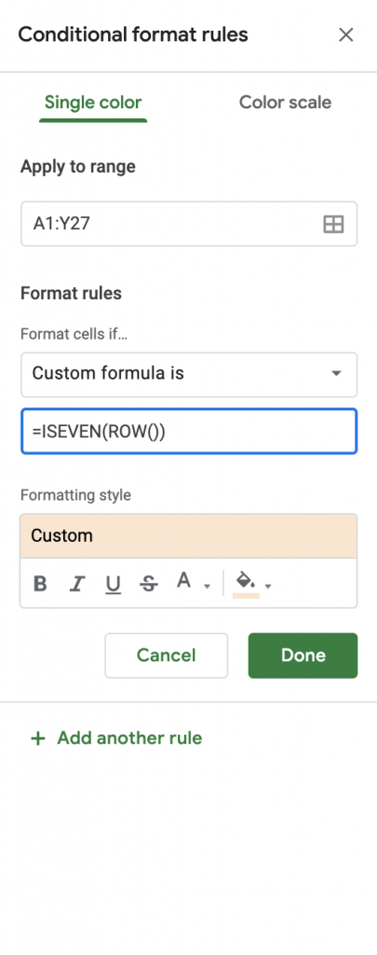Toggle underline formatting style

(x=114, y=584)
